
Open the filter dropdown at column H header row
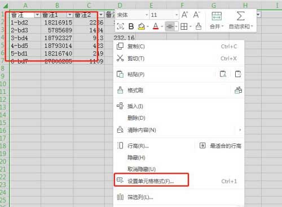259,15
